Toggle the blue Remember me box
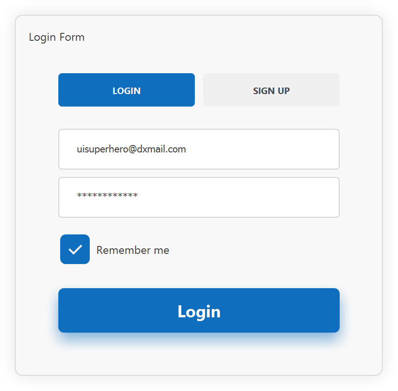Image resolution: width=398 pixels, height=391 pixels. (x=75, y=249)
